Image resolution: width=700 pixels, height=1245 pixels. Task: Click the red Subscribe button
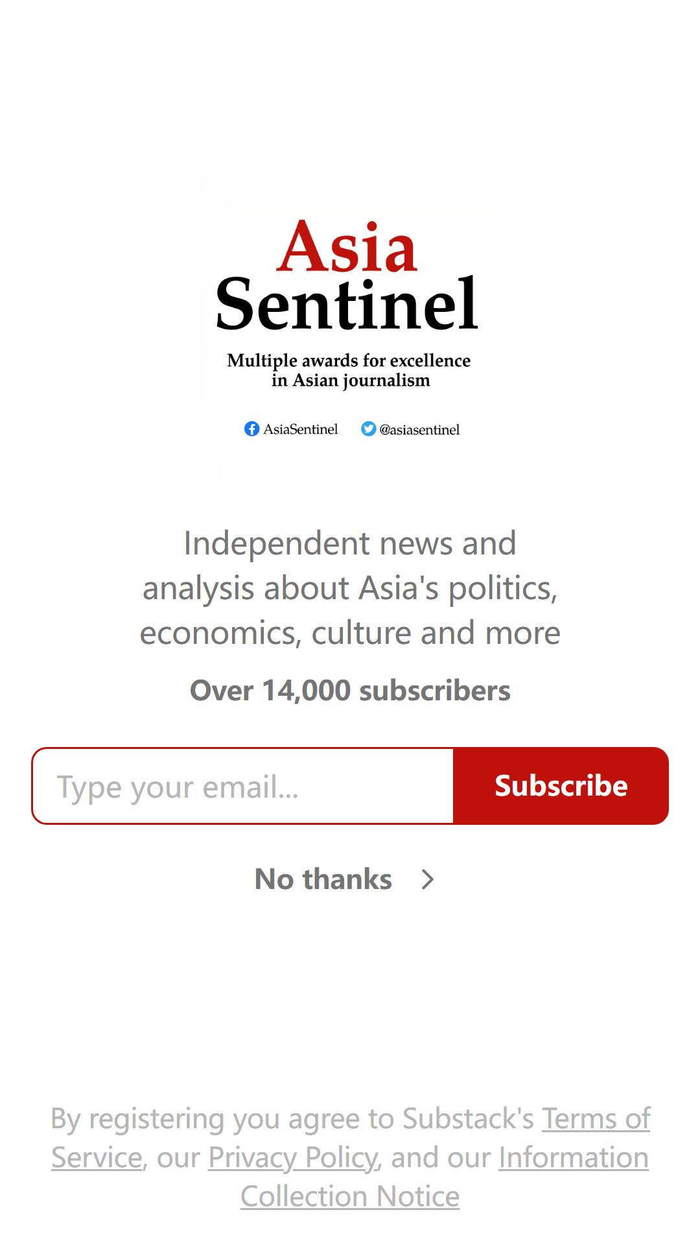click(561, 786)
